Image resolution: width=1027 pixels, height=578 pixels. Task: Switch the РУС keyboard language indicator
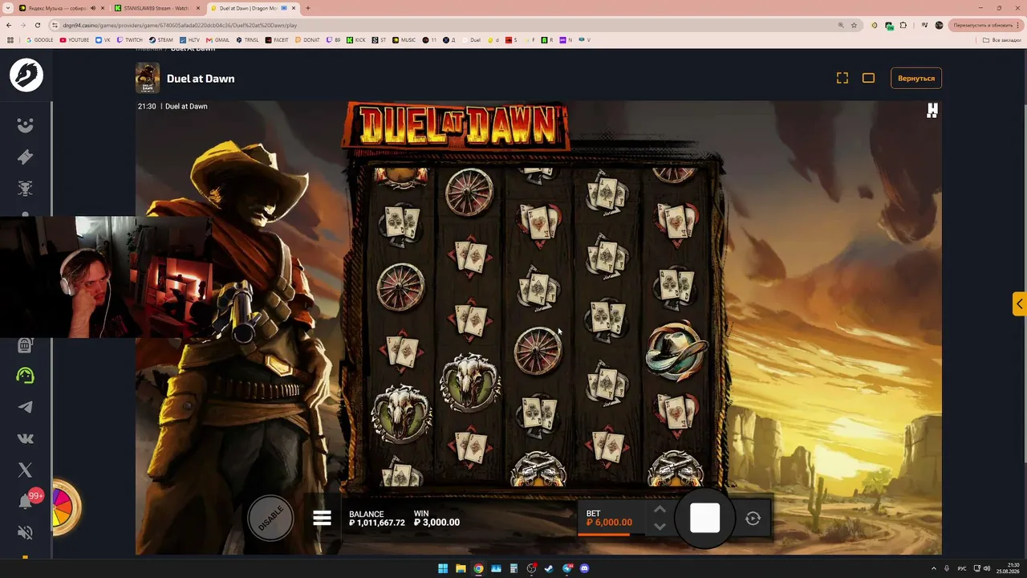click(962, 568)
